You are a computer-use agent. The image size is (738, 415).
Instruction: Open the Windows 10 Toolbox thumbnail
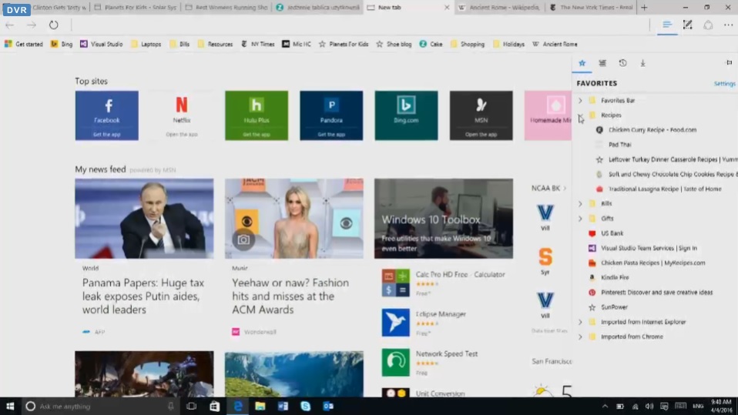[444, 219]
